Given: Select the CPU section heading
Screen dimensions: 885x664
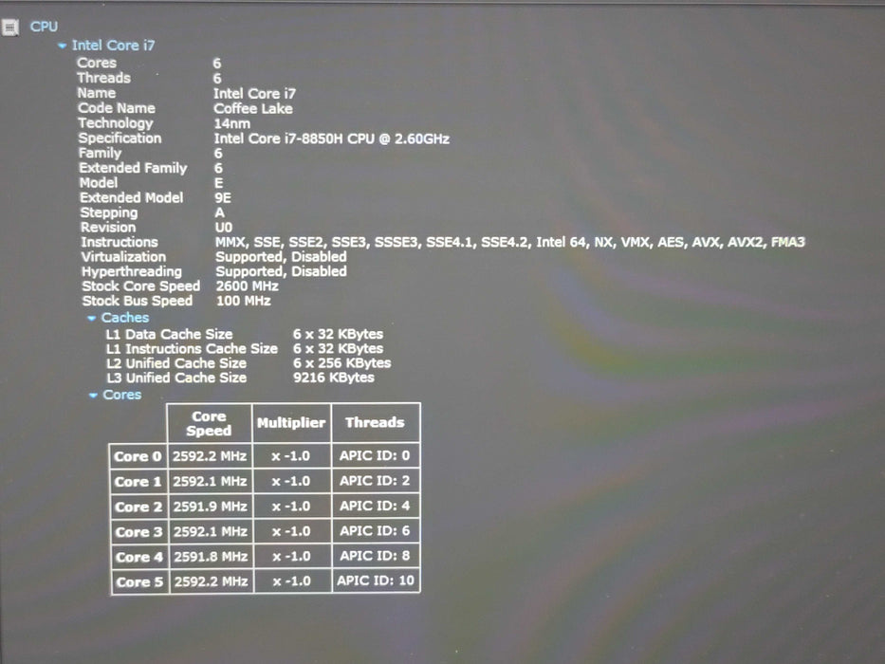Looking at the screenshot, I should pos(44,27).
